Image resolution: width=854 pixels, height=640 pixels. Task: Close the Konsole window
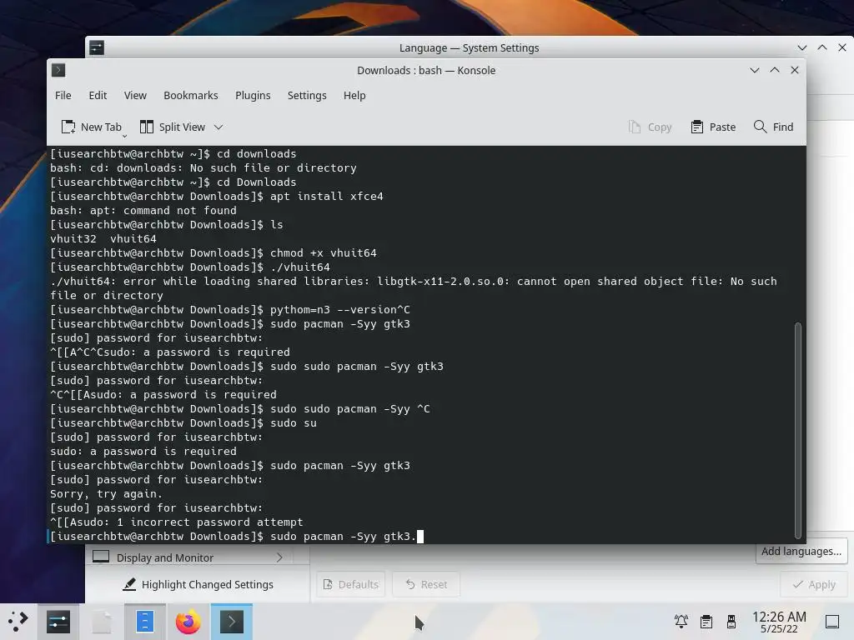[x=795, y=70]
